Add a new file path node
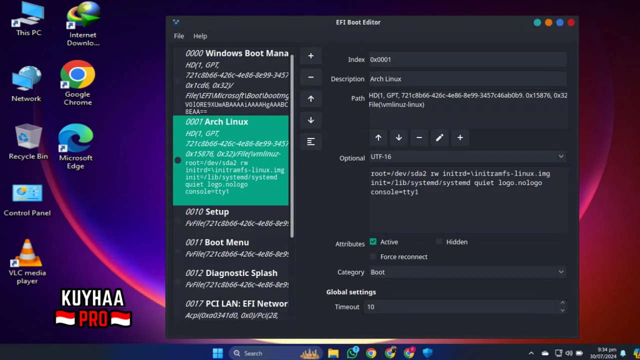Screen dimensions: 640x360 point(460,137)
